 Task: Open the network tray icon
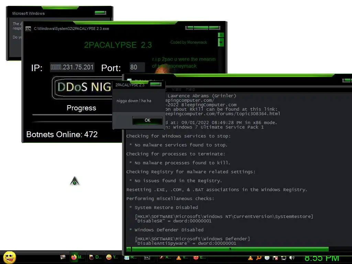[284, 258]
